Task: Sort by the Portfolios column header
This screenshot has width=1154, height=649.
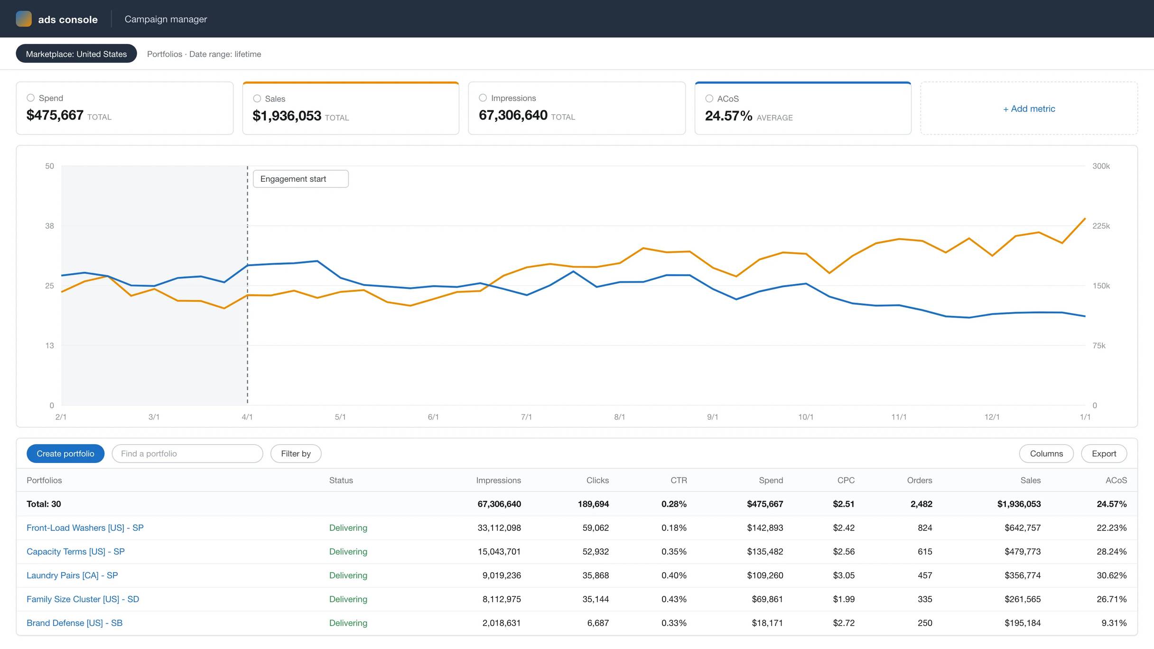Action: [44, 480]
